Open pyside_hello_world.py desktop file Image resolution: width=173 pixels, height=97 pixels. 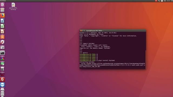(13, 6)
